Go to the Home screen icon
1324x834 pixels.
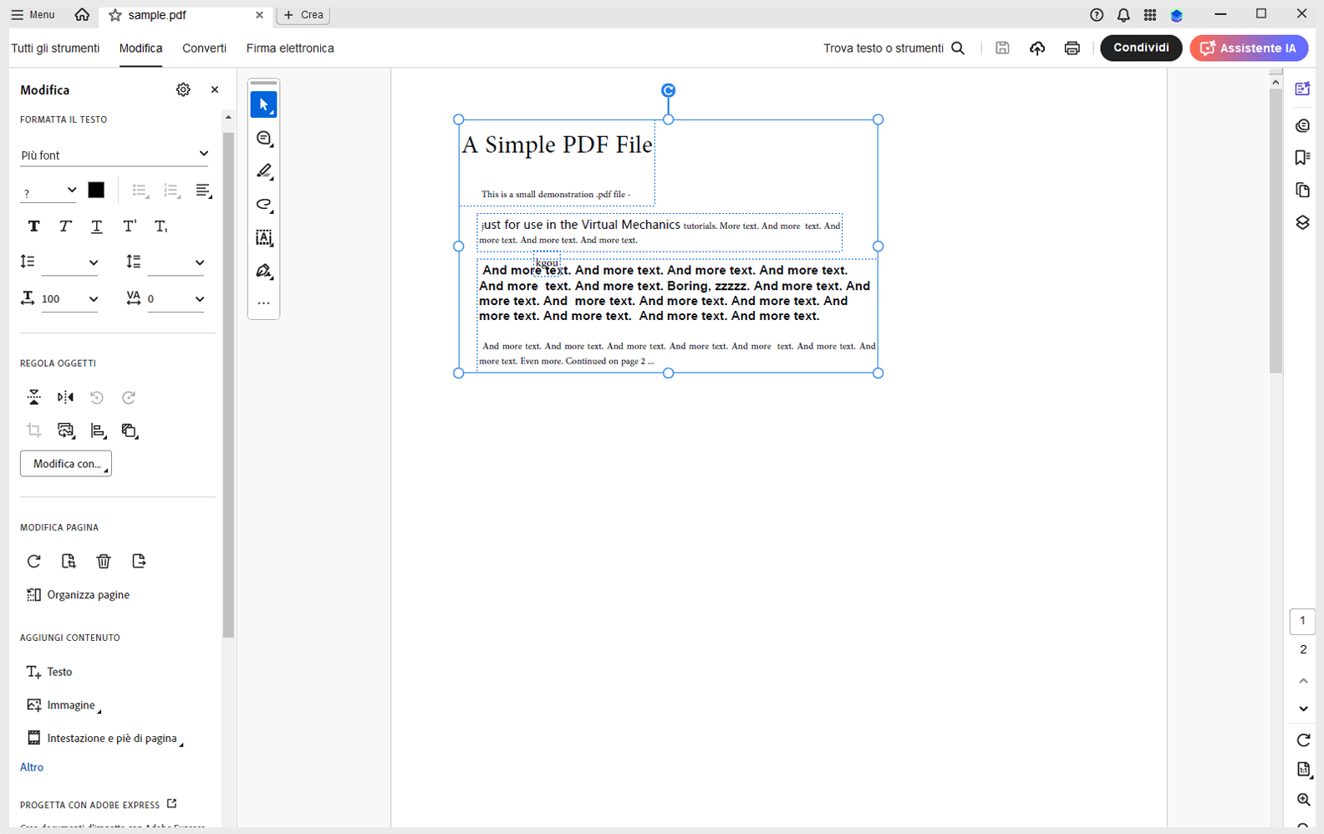[x=82, y=15]
